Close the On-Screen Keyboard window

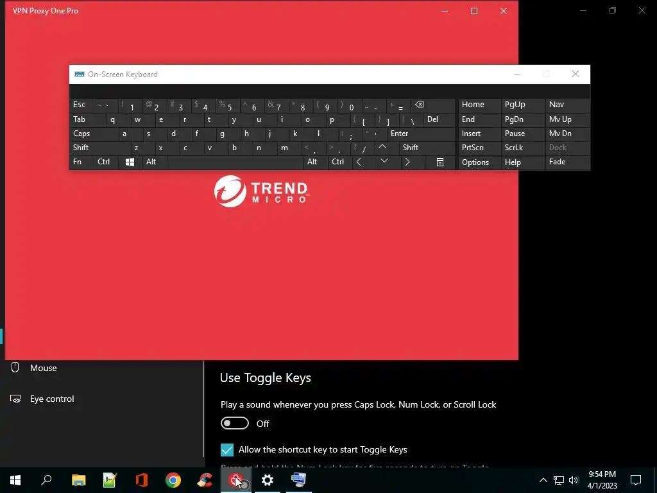pos(576,74)
